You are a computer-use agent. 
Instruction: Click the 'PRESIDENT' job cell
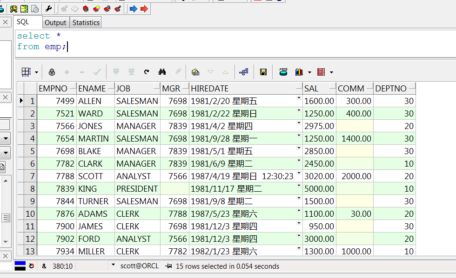click(x=137, y=188)
